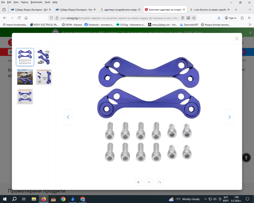Show more bookmarks toolbar items
This screenshot has width=254, height=203.
click(x=250, y=25)
